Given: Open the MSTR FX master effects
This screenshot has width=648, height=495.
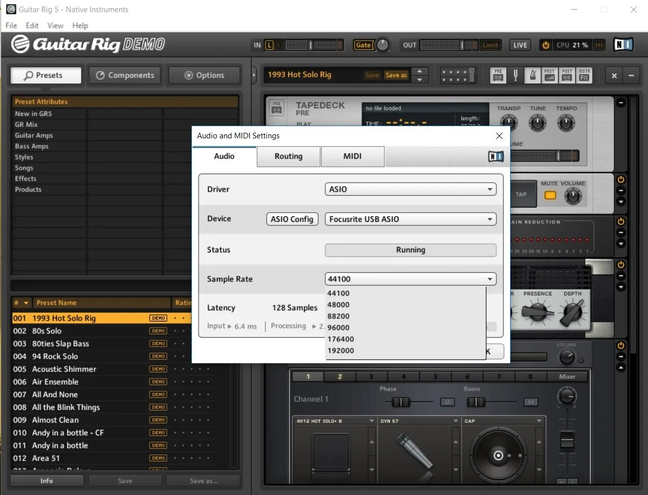Looking at the screenshot, I should [584, 75].
